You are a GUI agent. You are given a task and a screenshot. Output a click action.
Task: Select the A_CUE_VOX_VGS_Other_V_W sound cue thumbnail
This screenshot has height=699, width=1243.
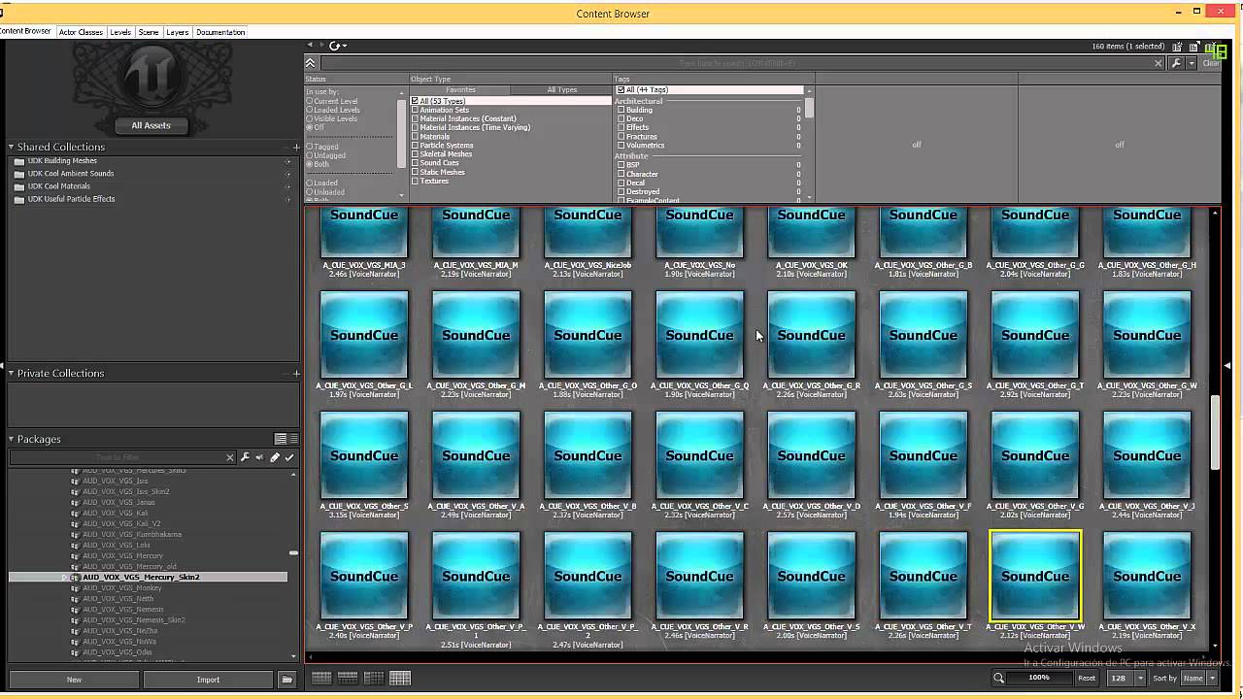[x=1035, y=576]
